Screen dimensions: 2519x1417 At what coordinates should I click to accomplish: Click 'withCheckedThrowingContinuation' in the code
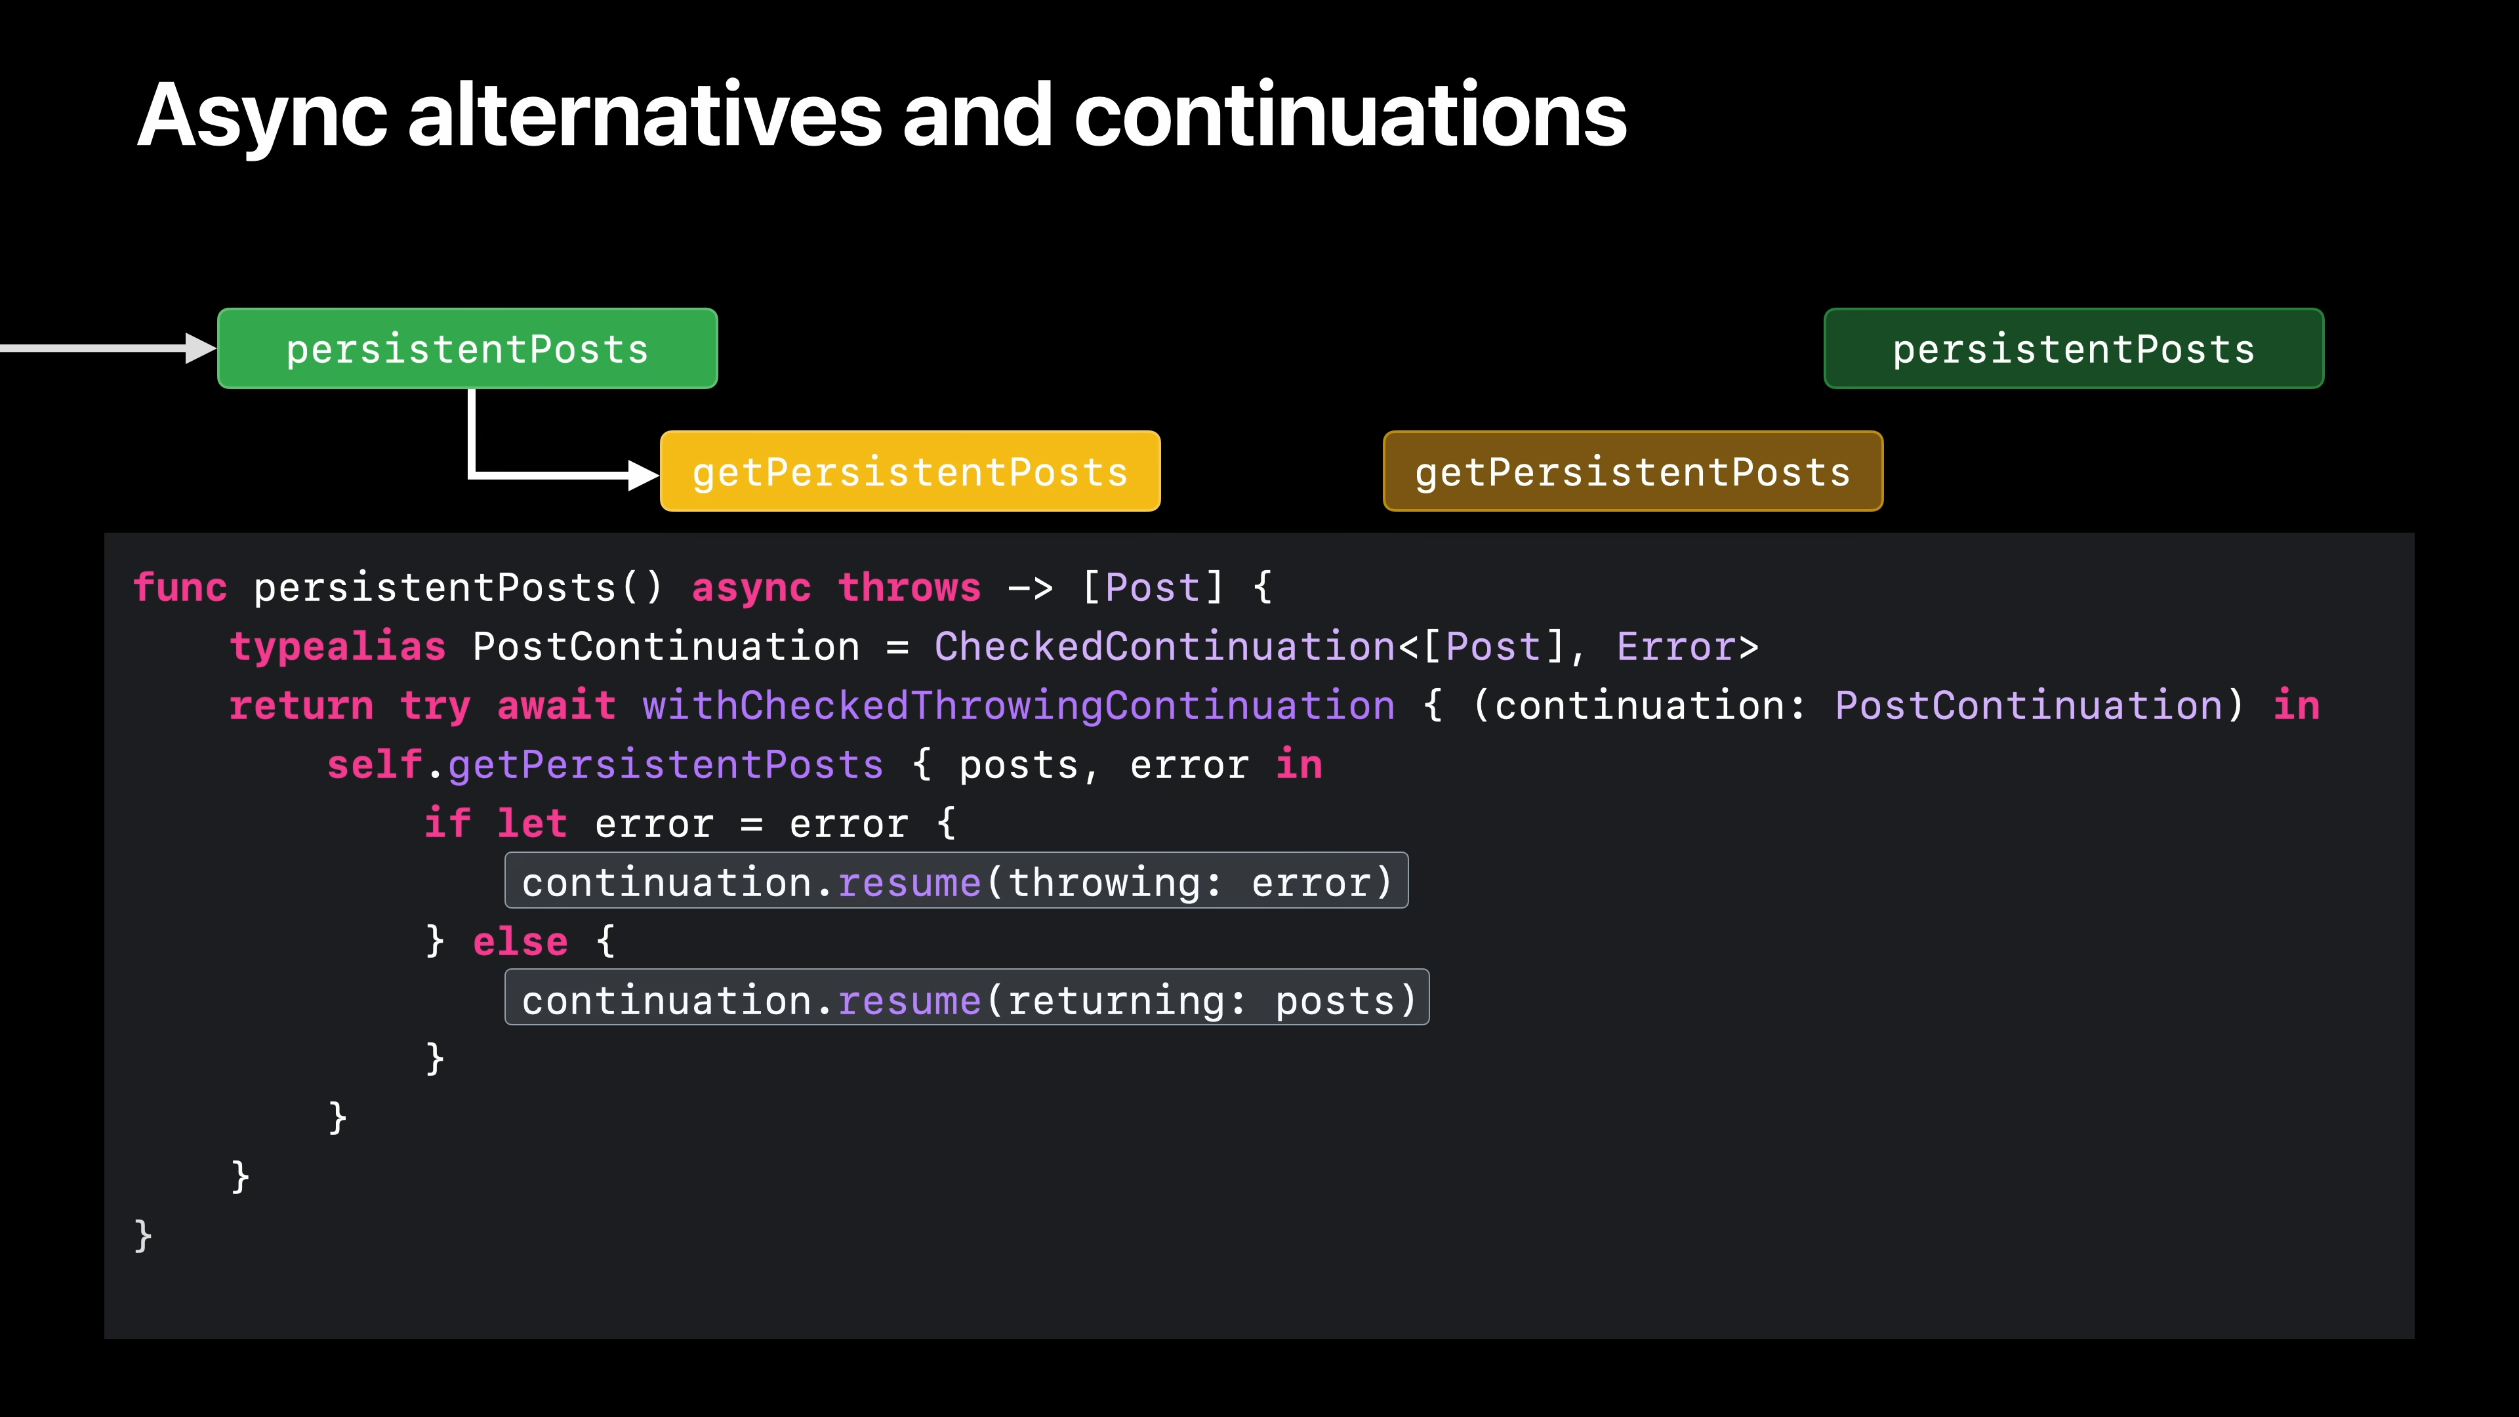point(1018,705)
